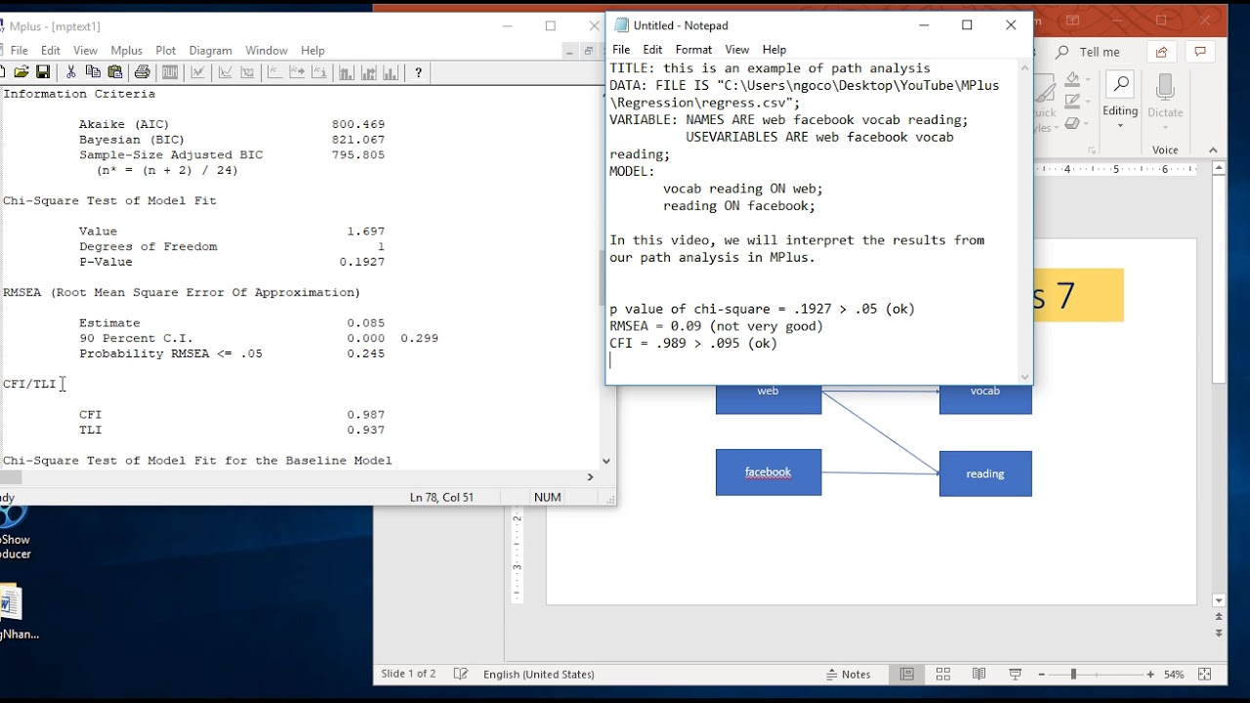
Task: Open view plots icon in Mplus toolbar
Action: click(x=198, y=72)
